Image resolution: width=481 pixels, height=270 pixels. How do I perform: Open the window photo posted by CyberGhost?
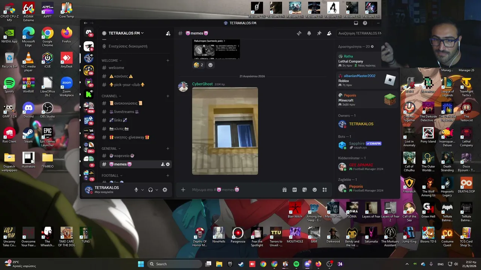click(225, 131)
